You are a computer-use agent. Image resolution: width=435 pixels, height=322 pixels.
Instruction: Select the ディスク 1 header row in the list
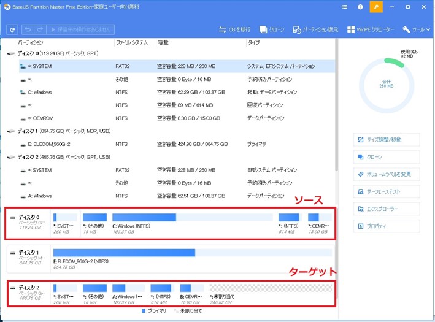171,131
